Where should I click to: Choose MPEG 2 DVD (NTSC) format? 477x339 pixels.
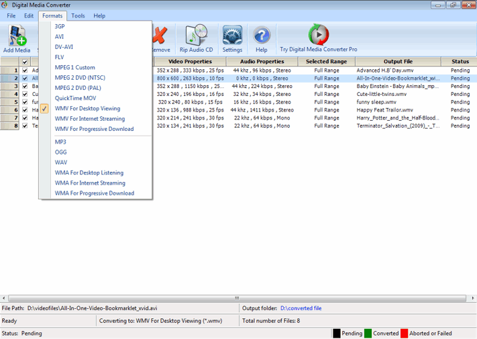click(x=79, y=78)
